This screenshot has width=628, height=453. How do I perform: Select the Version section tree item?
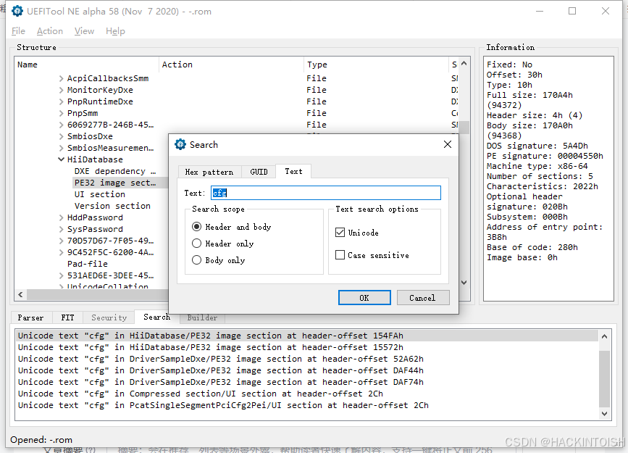(112, 206)
